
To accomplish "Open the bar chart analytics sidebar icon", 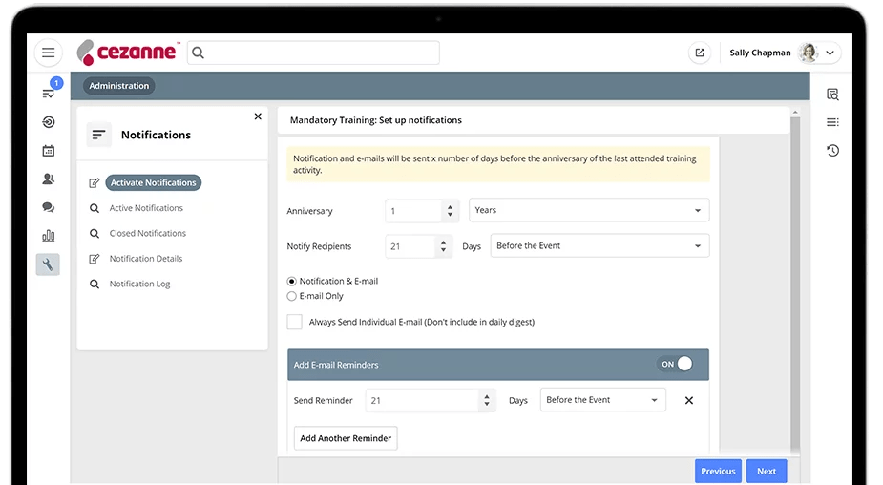I will [x=49, y=236].
